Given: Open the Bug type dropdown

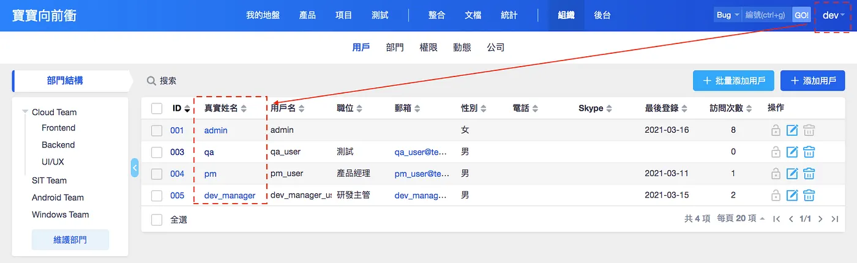Looking at the screenshot, I should pos(728,15).
